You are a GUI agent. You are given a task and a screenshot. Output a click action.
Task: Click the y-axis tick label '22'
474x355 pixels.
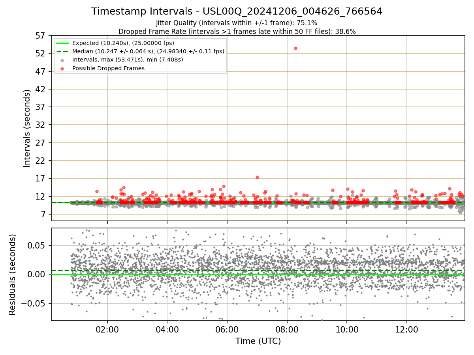(40, 161)
